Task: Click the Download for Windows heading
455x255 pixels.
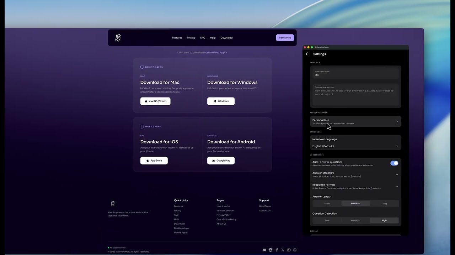Action: [x=232, y=83]
